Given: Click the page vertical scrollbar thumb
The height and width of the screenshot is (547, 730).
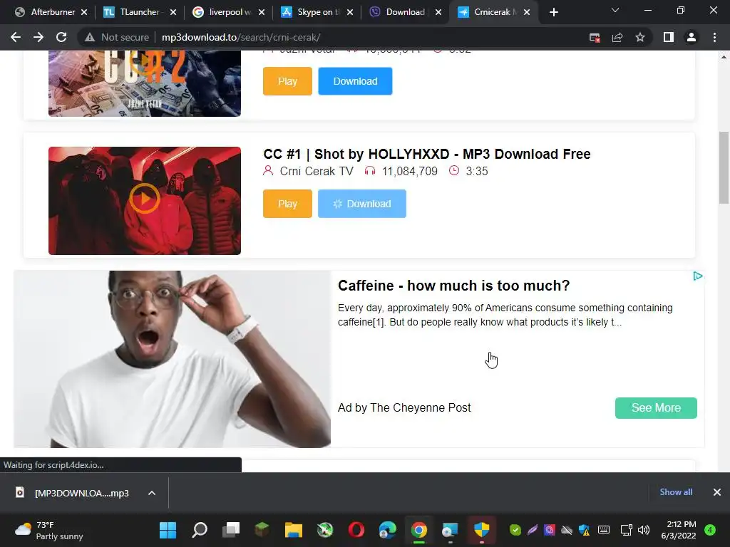Looking at the screenshot, I should pos(724,167).
